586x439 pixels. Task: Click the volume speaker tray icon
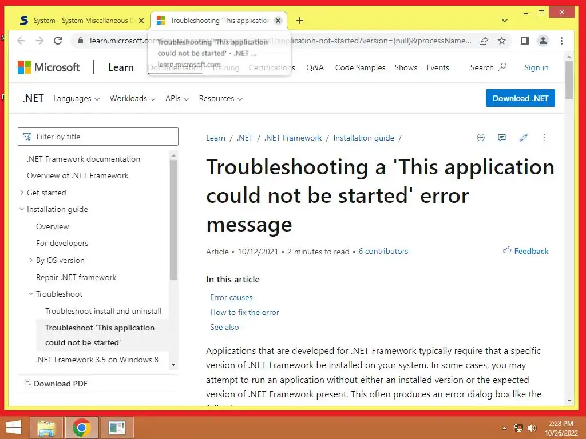(532, 428)
